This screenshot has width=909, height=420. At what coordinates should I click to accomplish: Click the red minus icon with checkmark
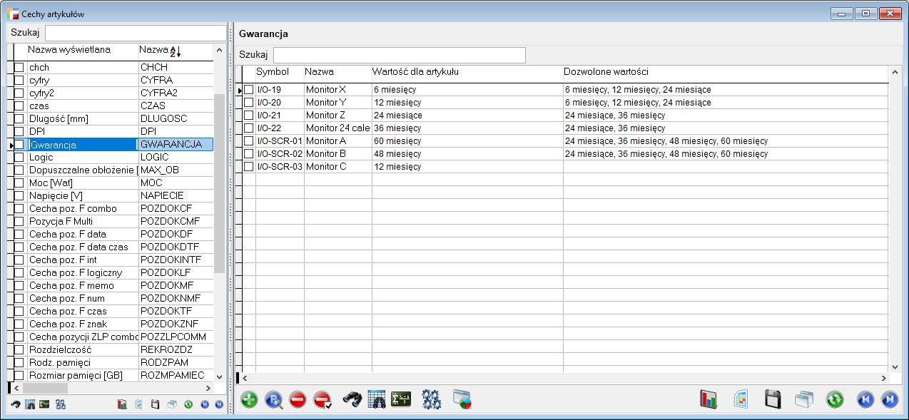point(323,400)
